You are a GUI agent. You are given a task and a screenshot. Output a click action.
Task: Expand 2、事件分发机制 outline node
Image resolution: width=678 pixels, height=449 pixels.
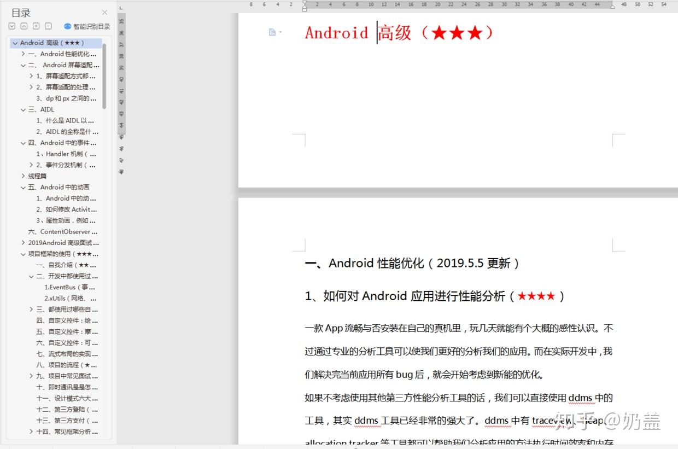[x=31, y=165]
